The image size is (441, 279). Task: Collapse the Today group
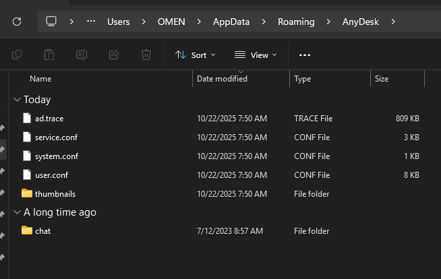pos(17,100)
